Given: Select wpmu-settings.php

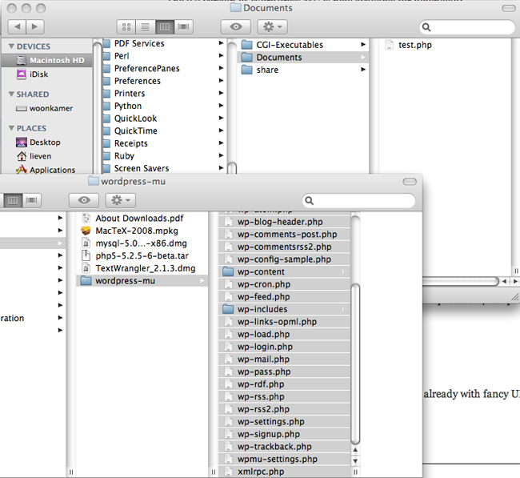Looking at the screenshot, I should [x=284, y=459].
